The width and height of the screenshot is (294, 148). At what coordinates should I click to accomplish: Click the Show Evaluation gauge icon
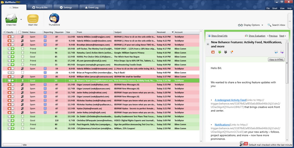pos(246,36)
